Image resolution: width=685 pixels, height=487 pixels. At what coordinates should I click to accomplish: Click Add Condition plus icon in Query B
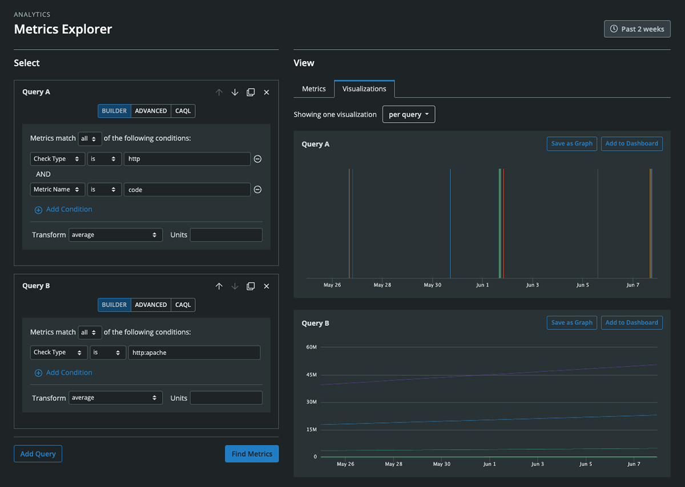pyautogui.click(x=38, y=372)
